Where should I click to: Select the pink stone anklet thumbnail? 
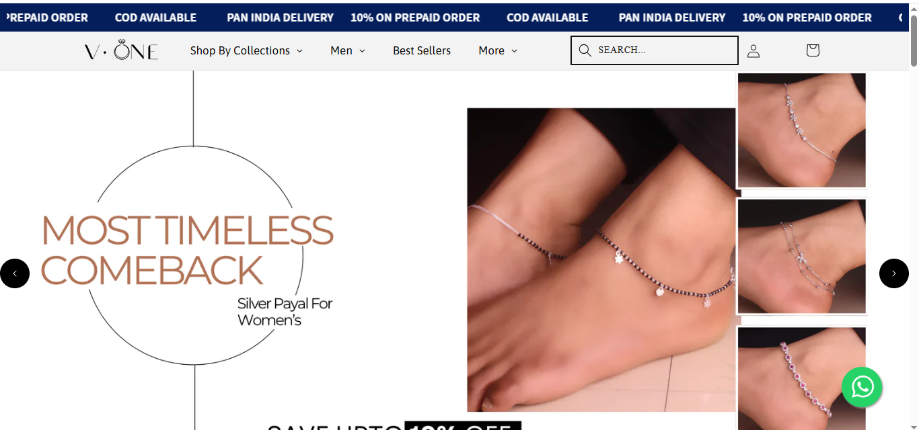coord(802,378)
